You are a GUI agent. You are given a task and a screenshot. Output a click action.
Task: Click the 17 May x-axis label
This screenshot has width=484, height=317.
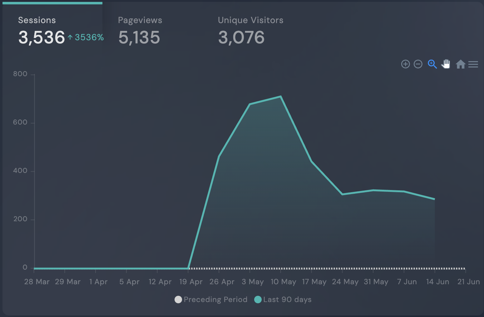[314, 282]
